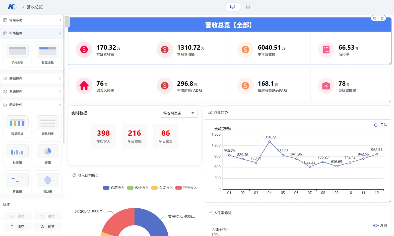Switch to mobile preview mode

tap(248, 7)
